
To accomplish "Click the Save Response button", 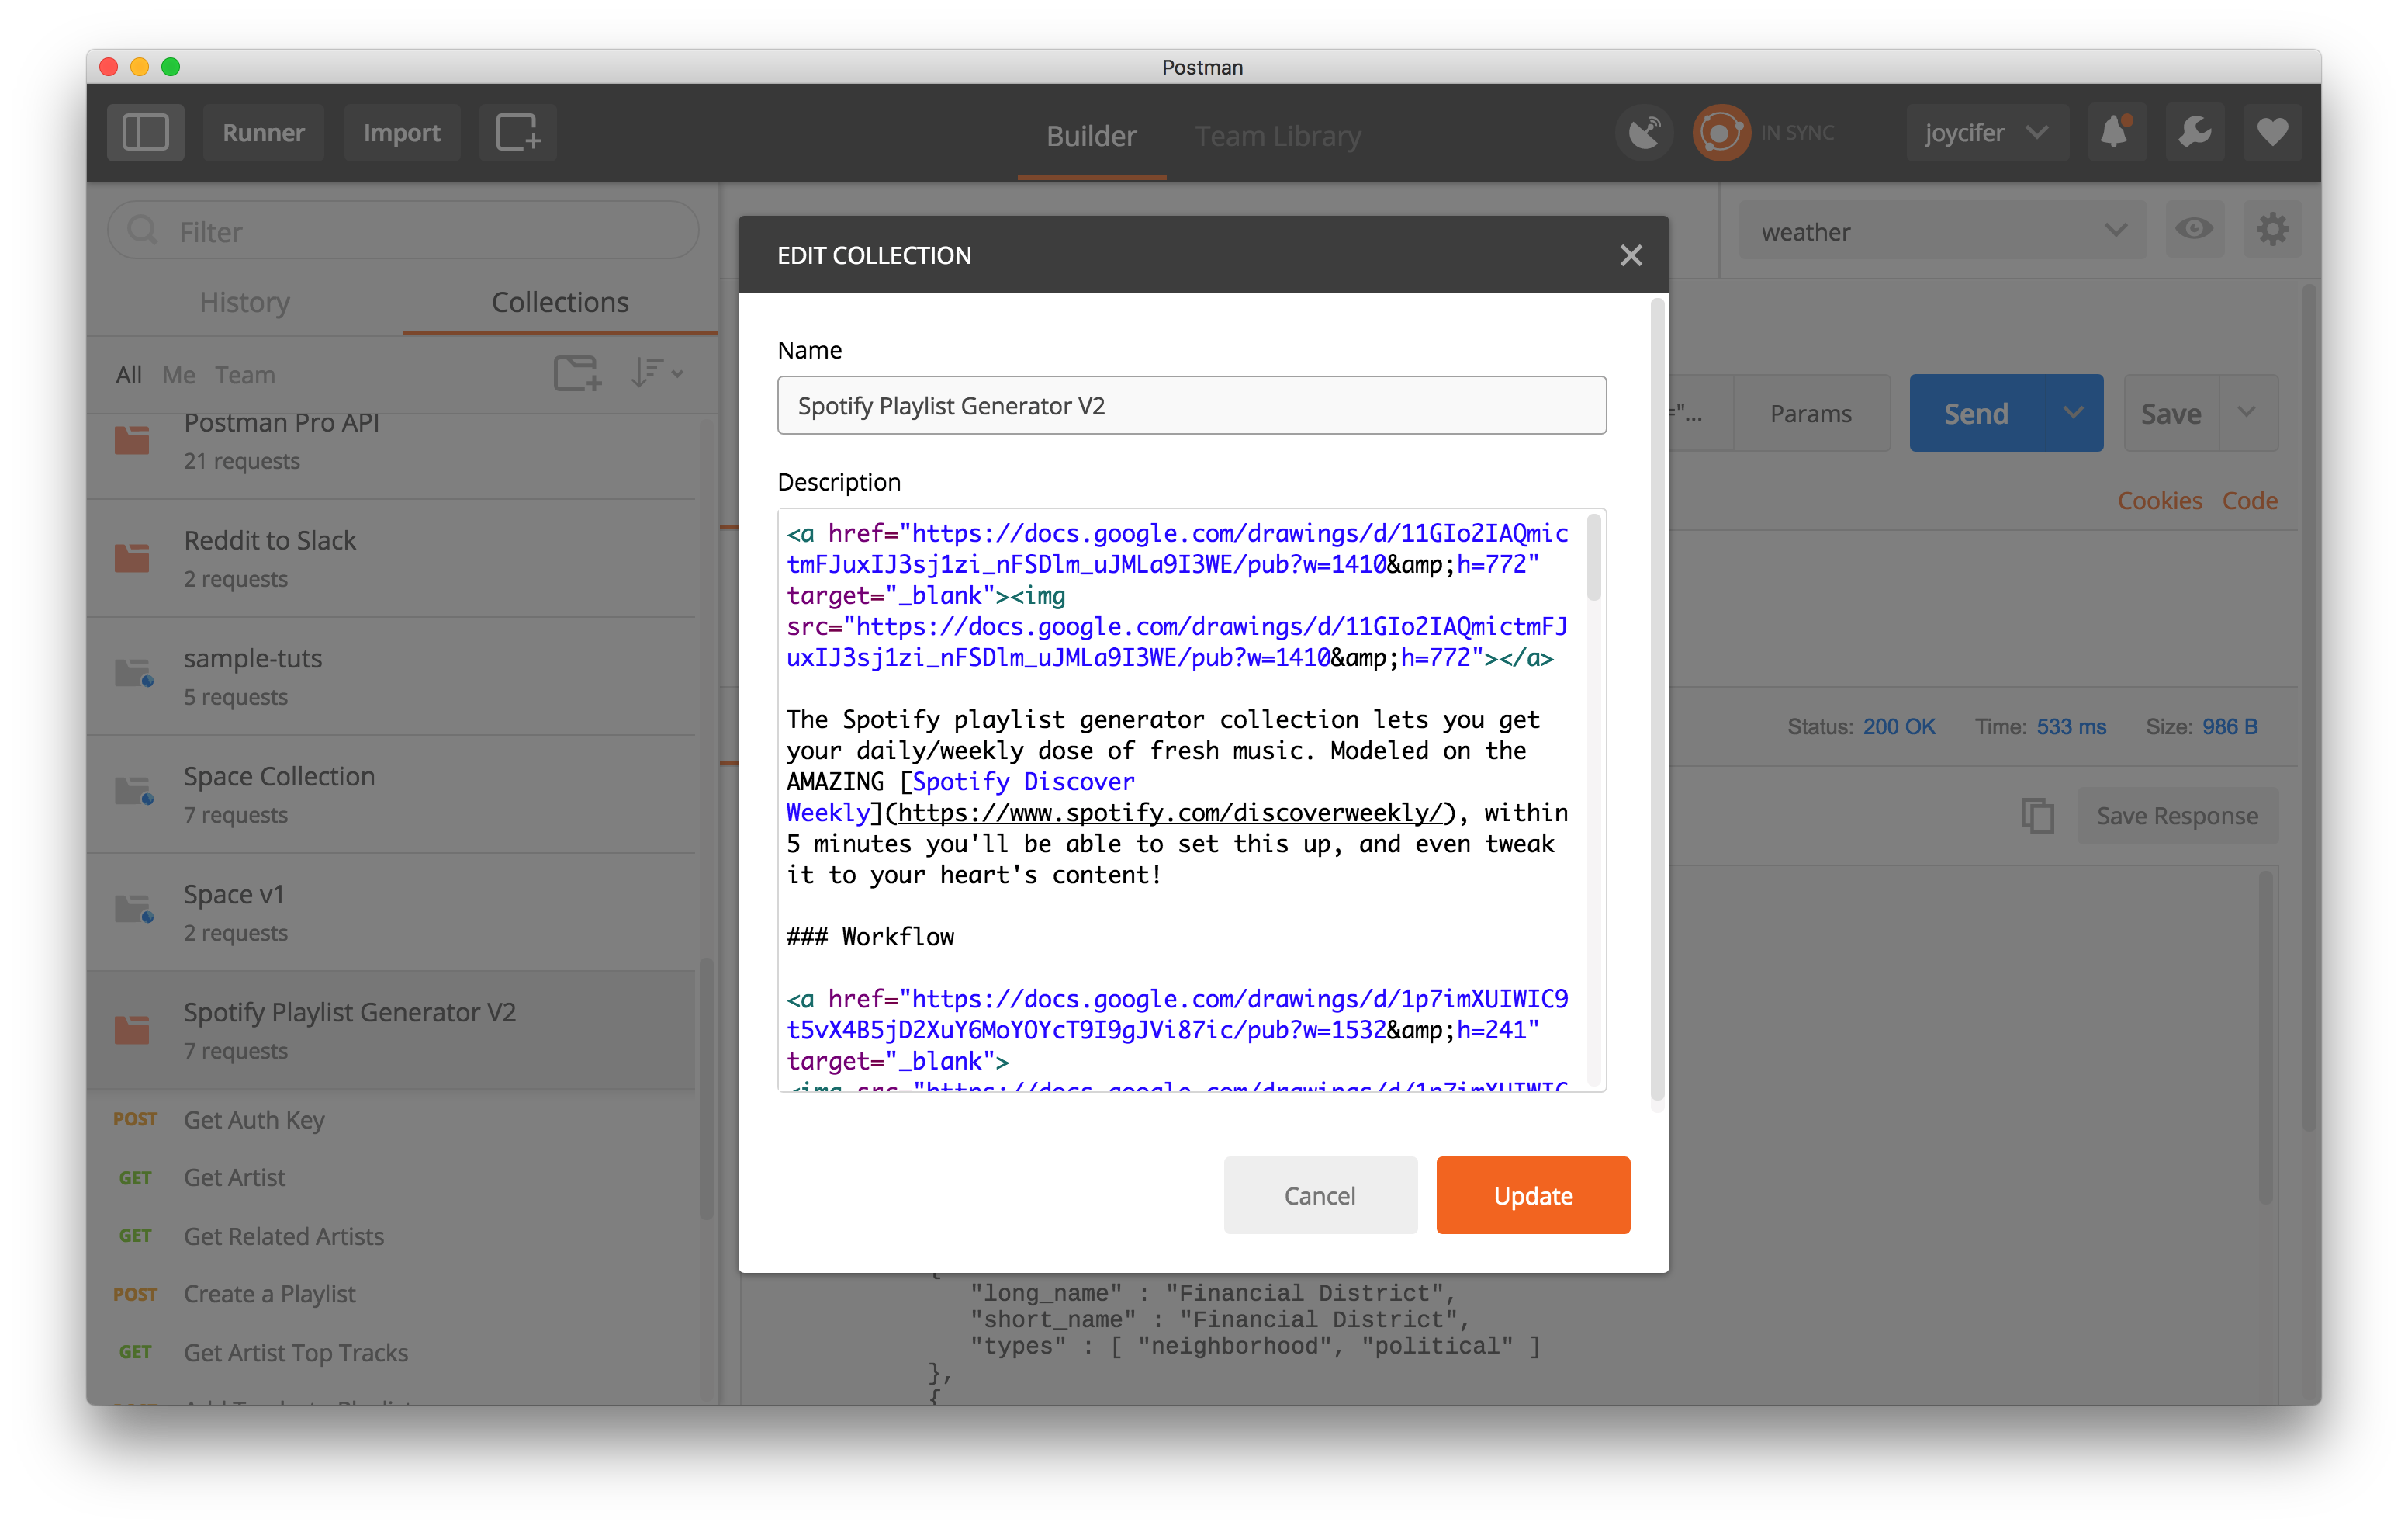I will pyautogui.click(x=2177, y=816).
